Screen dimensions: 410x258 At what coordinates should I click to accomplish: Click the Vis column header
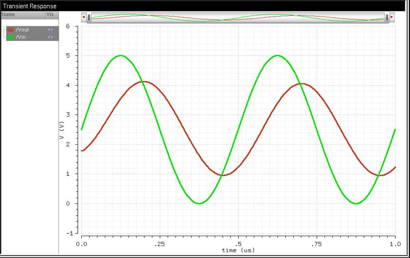pyautogui.click(x=49, y=15)
